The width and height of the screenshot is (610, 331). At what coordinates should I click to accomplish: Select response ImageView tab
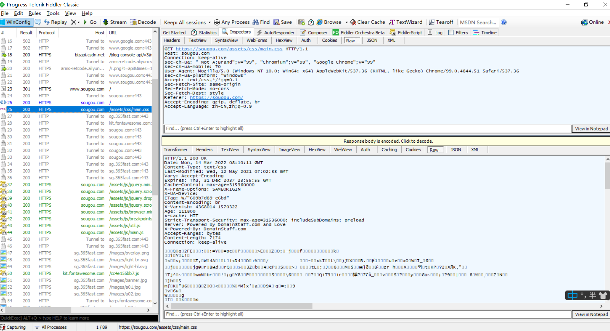point(289,150)
